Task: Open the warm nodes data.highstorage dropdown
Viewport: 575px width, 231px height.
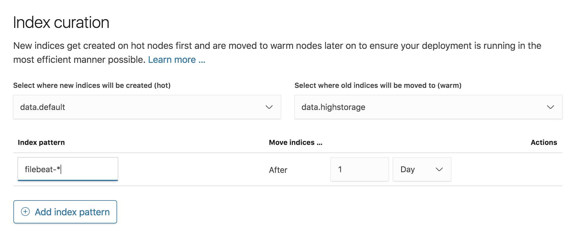Action: (x=428, y=107)
